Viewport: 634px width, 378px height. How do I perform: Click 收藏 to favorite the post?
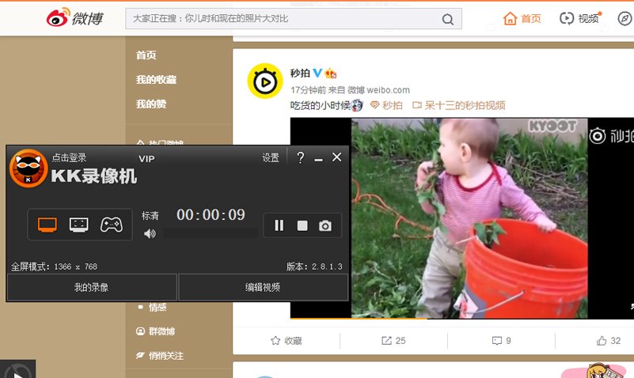tap(287, 341)
